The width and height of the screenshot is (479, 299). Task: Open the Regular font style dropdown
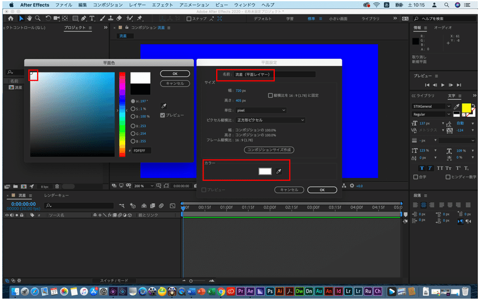pyautogui.click(x=431, y=114)
